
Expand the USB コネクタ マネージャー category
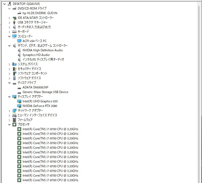click(x=9, y=23)
